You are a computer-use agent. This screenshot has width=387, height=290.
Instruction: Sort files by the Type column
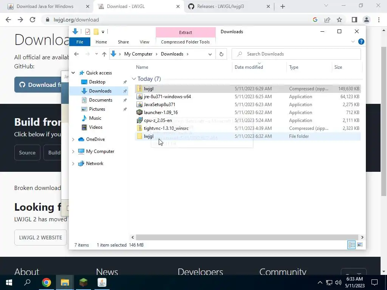tap(294, 67)
